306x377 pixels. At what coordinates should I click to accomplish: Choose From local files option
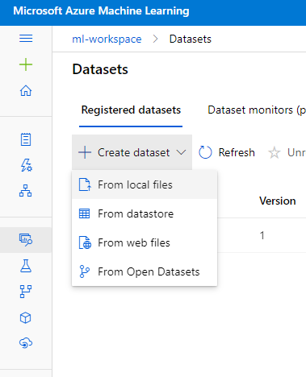(145, 184)
